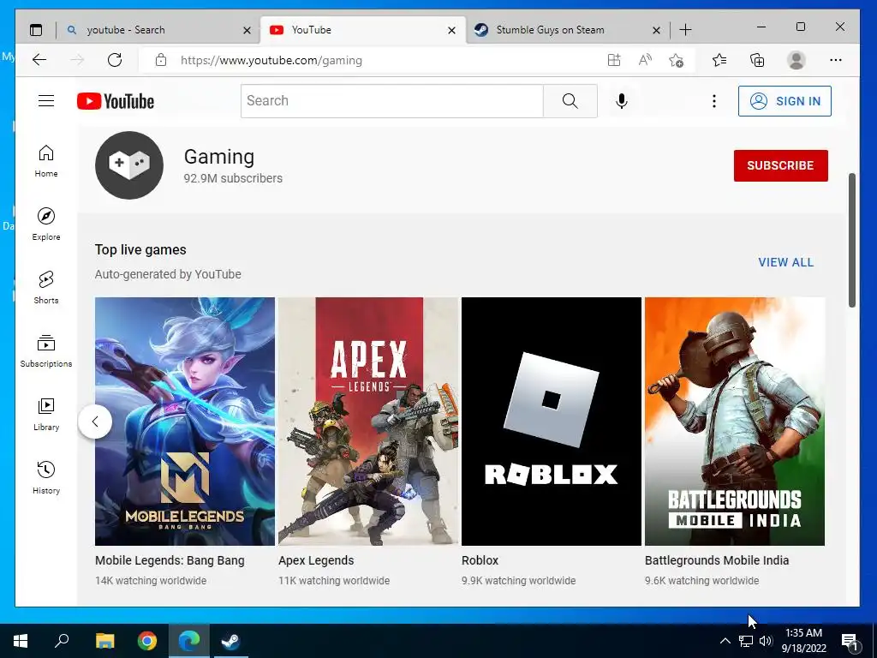This screenshot has width=877, height=658.
Task: Open the apps available icon in address bar
Action: pos(614,60)
